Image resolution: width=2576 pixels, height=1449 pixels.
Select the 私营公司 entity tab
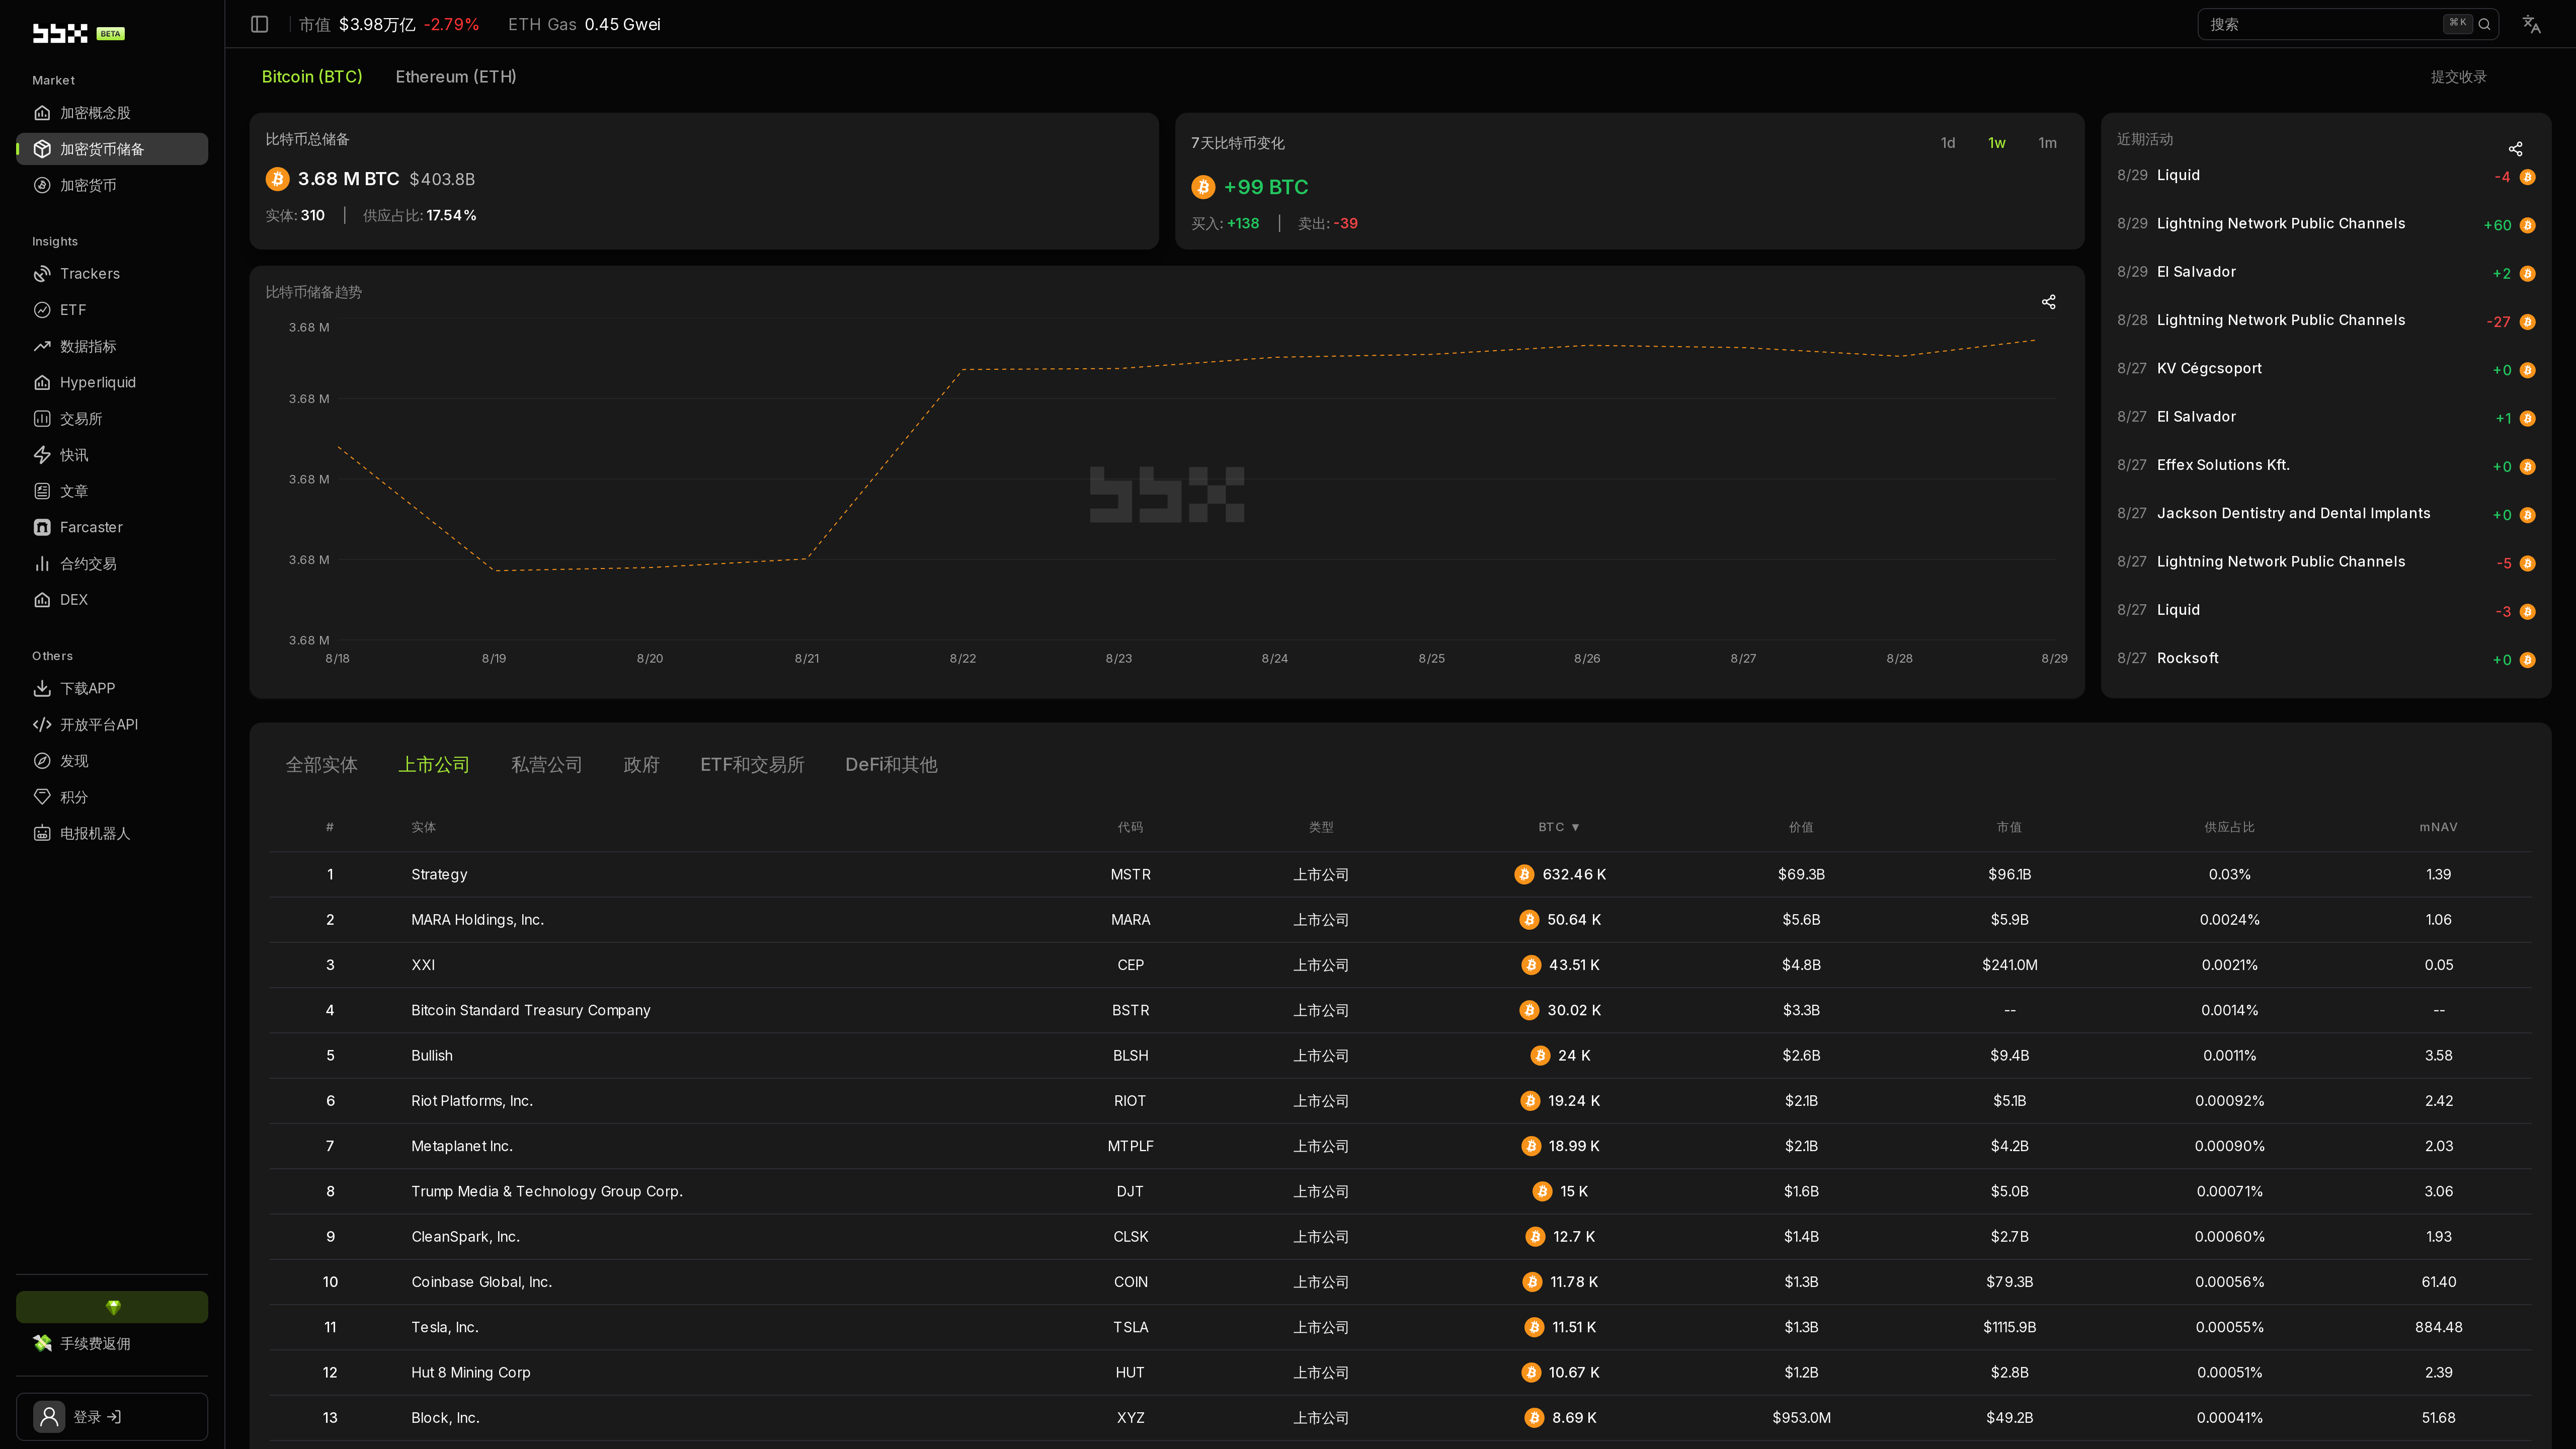pyautogui.click(x=546, y=765)
